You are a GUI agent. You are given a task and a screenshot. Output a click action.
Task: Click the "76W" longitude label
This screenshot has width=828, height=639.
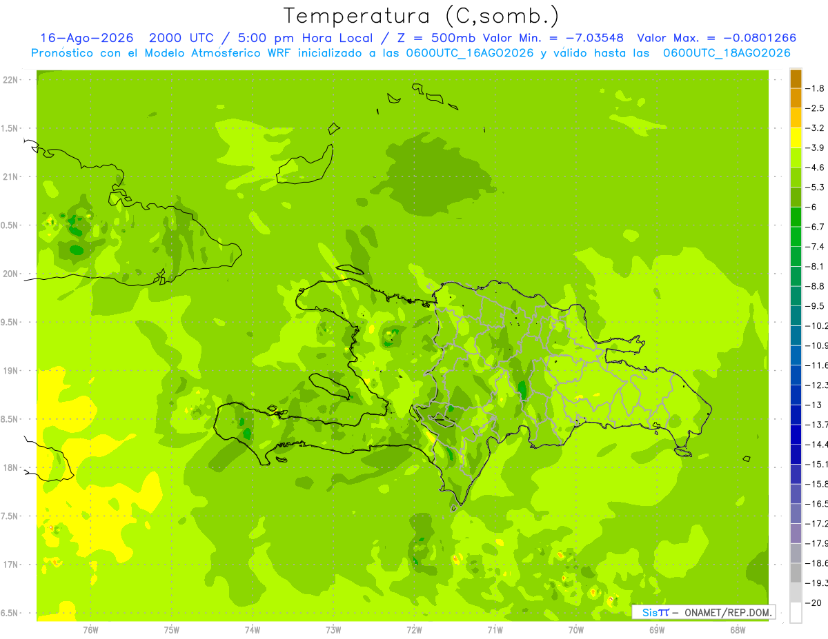click(x=90, y=629)
